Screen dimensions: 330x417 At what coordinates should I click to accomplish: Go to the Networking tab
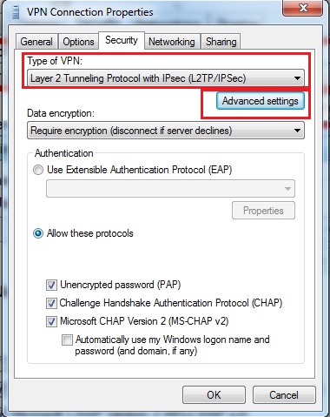coord(172,42)
